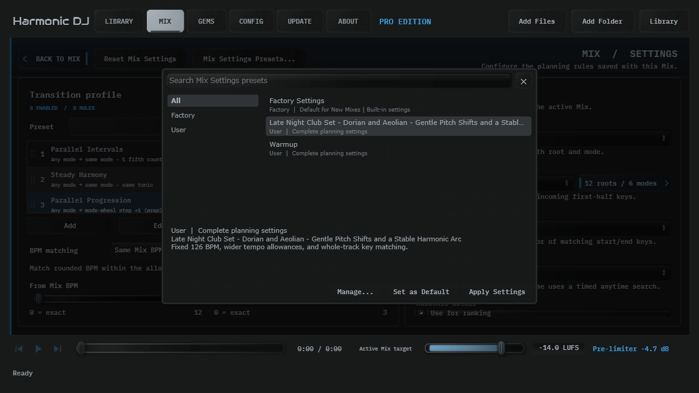
Task: Adjust the Active Mix target loudness slider
Action: pyautogui.click(x=474, y=349)
